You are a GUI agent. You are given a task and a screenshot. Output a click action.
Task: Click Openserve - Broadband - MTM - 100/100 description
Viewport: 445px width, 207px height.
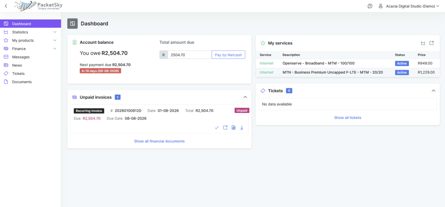pyautogui.click(x=319, y=63)
